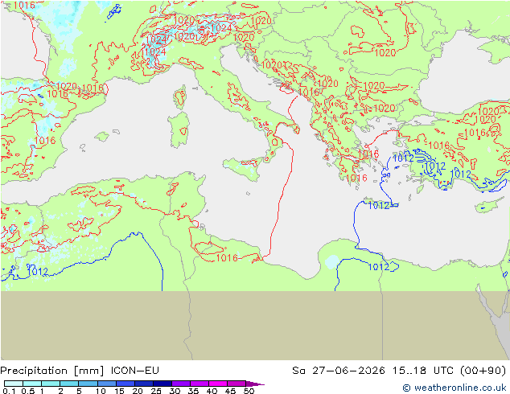The height and width of the screenshot is (394, 510).
Task: Click the legend value '0.5'
Action: [x=27, y=391]
